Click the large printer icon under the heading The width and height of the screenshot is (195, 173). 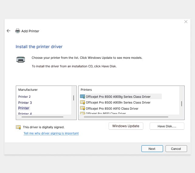pyautogui.click(x=20, y=59)
